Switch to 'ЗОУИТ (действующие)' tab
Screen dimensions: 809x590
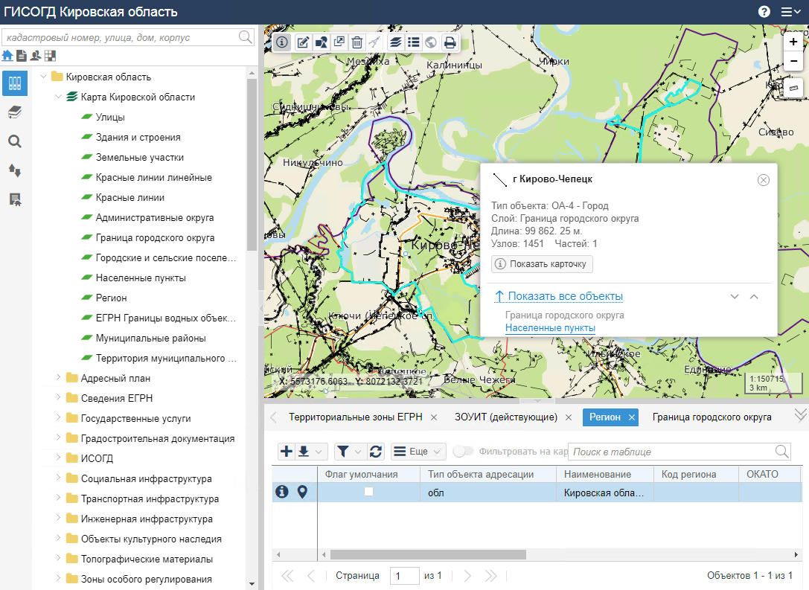tap(505, 417)
